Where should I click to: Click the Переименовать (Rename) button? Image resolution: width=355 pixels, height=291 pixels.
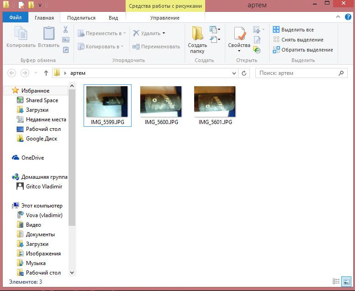pos(156,47)
